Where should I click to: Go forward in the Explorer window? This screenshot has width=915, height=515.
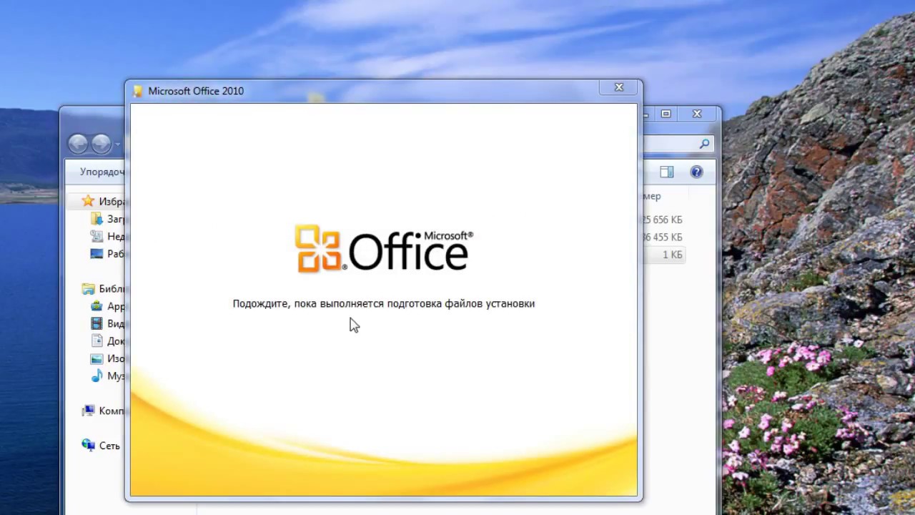pos(101,144)
